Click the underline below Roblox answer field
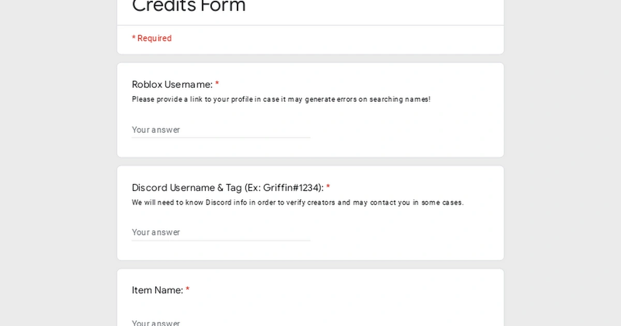This screenshot has width=621, height=326. pyautogui.click(x=221, y=137)
